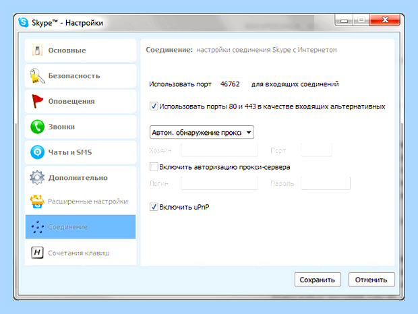418x314 pixels.
Task: Enable proxy server authorization checkbox
Action: [x=154, y=167]
